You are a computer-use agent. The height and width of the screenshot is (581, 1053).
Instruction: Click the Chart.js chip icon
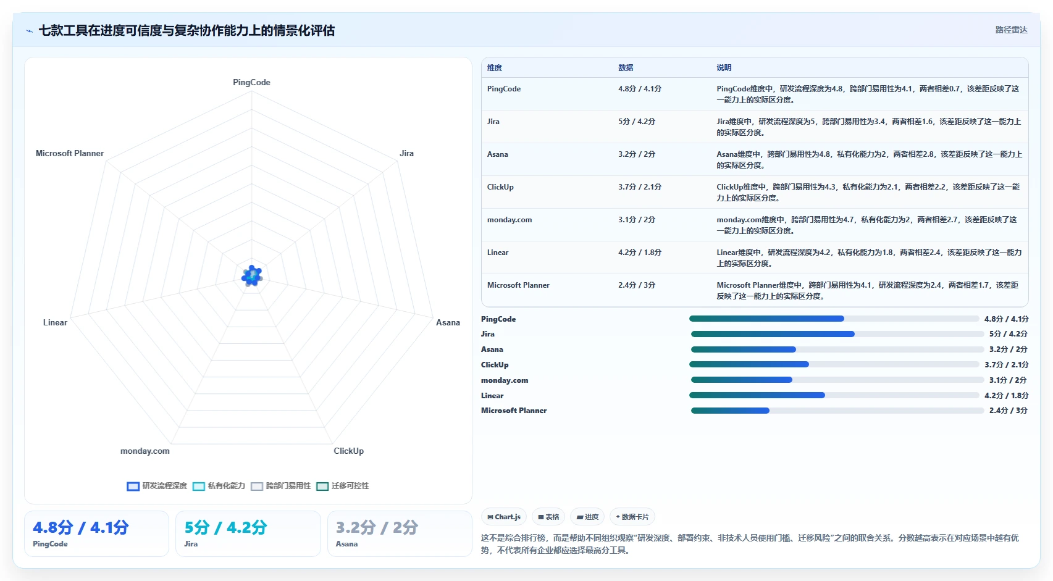(x=490, y=517)
